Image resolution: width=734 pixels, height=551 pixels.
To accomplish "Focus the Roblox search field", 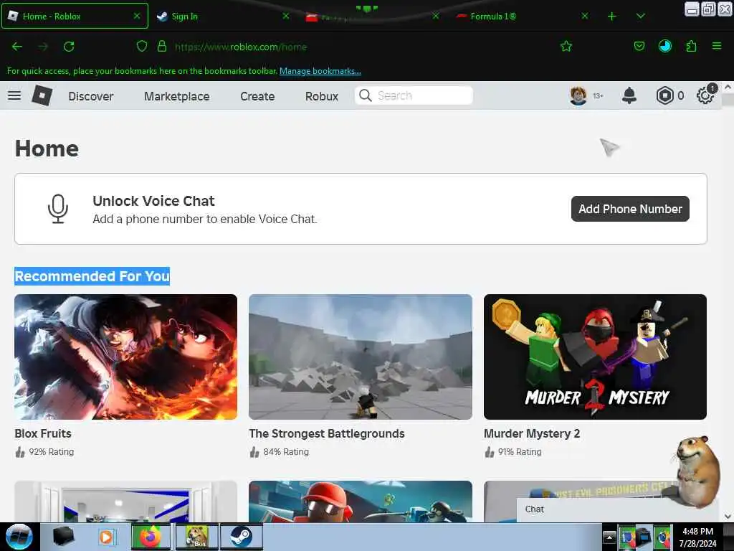I will [414, 95].
